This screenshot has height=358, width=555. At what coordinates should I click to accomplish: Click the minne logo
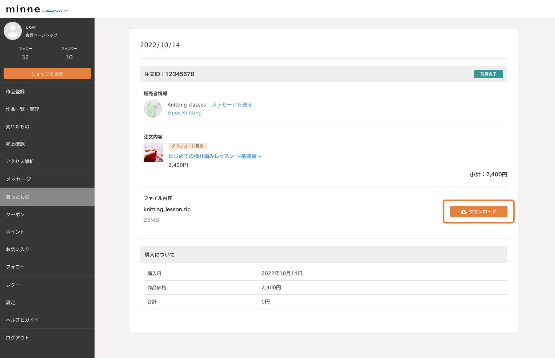23,9
